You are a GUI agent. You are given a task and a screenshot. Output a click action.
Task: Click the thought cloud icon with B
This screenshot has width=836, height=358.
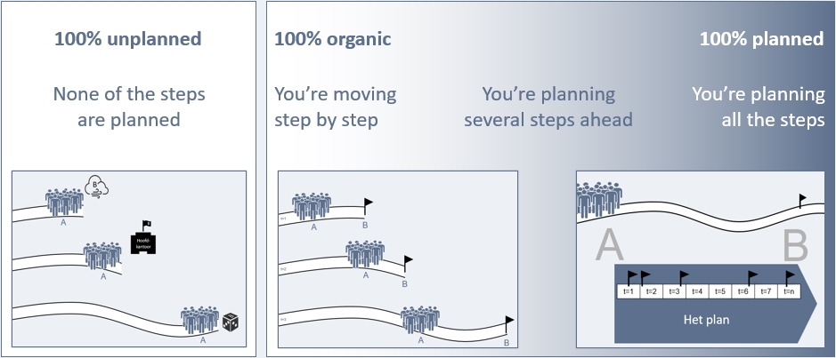click(96, 187)
